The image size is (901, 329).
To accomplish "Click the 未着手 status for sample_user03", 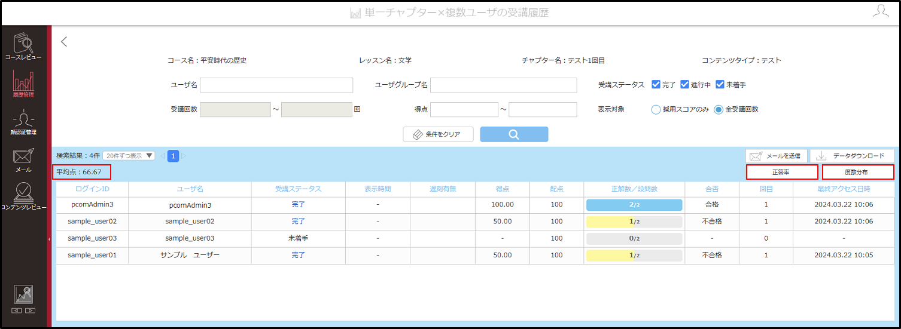I will pos(298,238).
